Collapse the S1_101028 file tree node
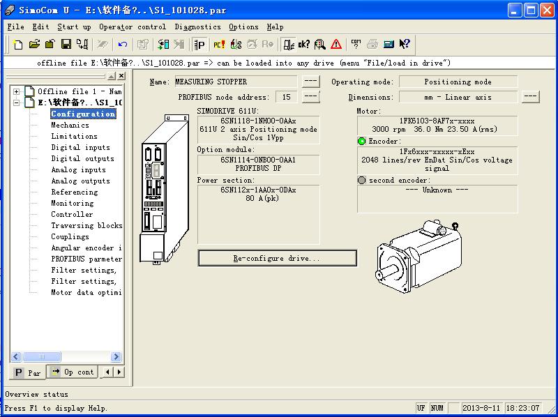558x417 pixels. [x=17, y=103]
